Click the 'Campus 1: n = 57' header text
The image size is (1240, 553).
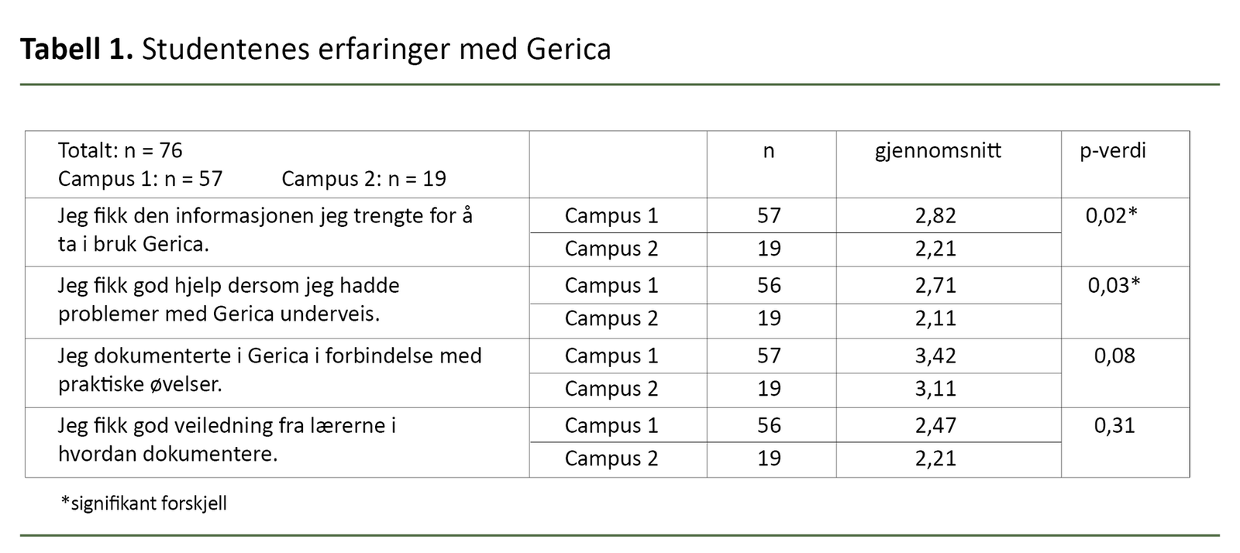(140, 179)
